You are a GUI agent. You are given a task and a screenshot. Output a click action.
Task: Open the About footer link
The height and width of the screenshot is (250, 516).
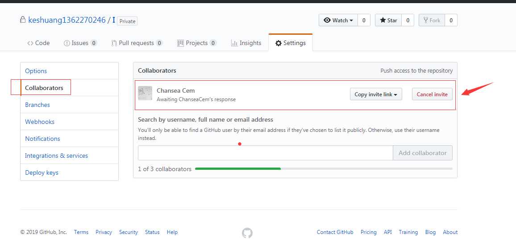(450, 232)
